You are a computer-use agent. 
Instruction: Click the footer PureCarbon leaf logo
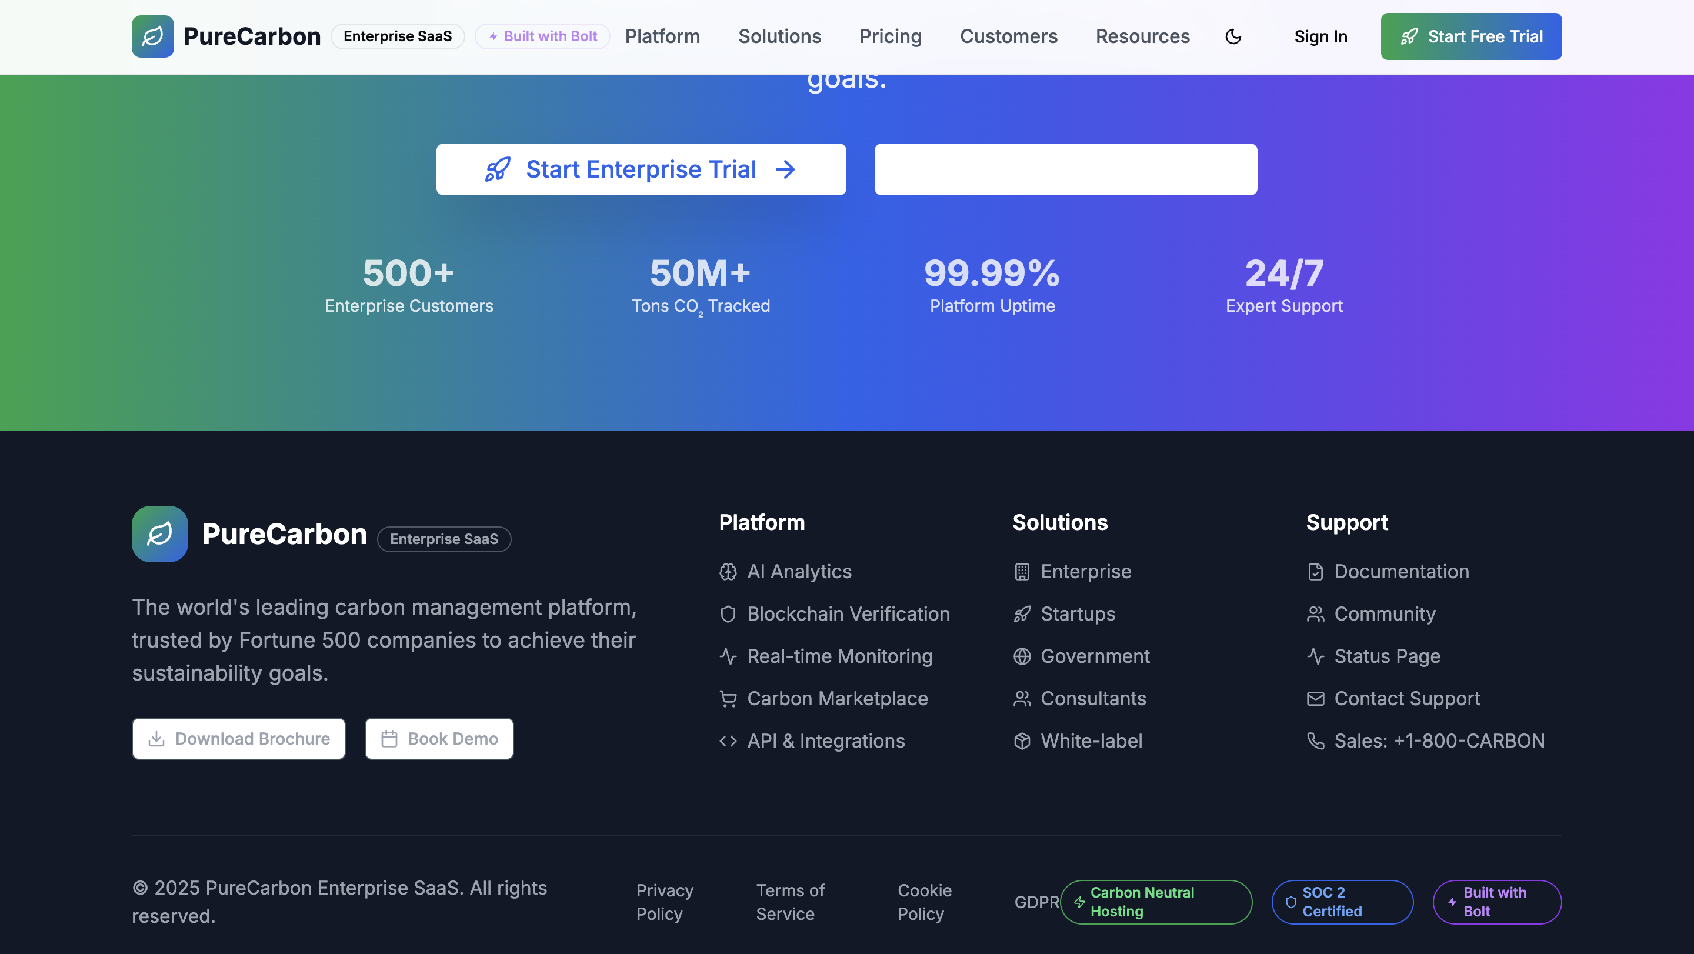coord(160,533)
